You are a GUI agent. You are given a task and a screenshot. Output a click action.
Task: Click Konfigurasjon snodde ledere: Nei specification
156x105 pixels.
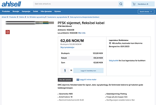point(120,100)
